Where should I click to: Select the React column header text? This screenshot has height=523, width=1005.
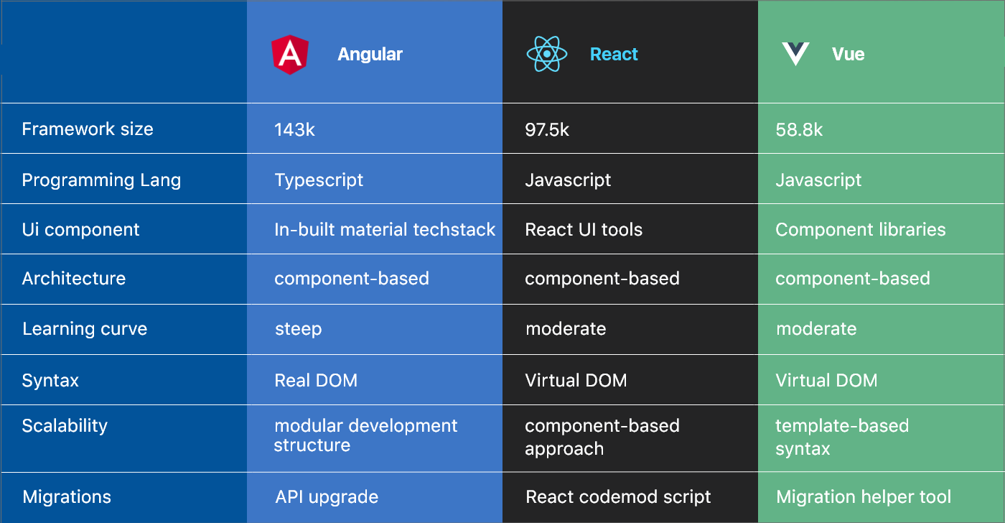(614, 55)
